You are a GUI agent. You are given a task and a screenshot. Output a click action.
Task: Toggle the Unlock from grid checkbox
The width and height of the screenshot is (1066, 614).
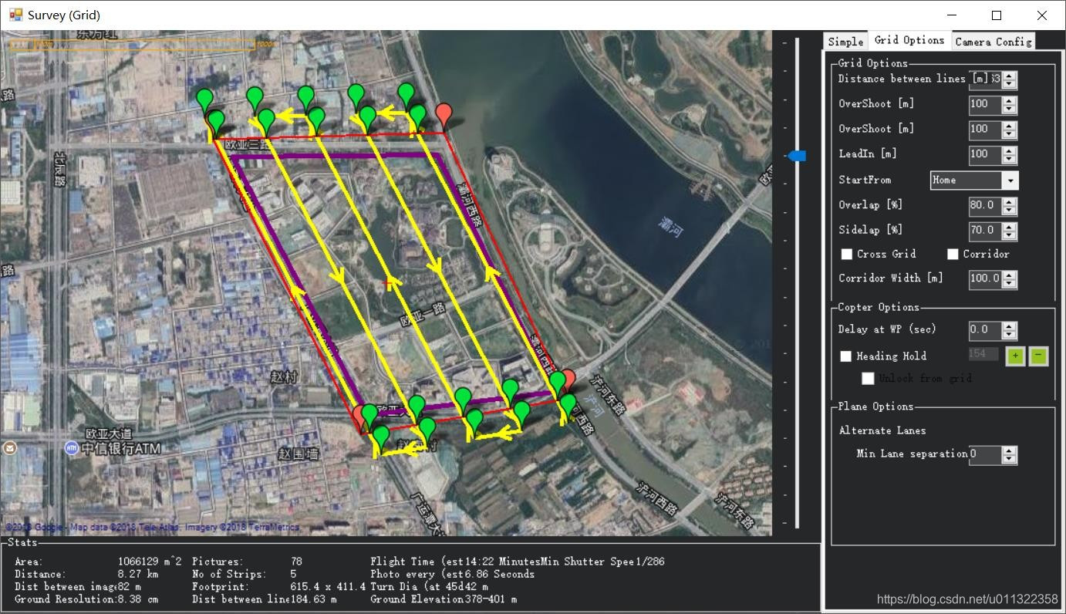click(869, 378)
